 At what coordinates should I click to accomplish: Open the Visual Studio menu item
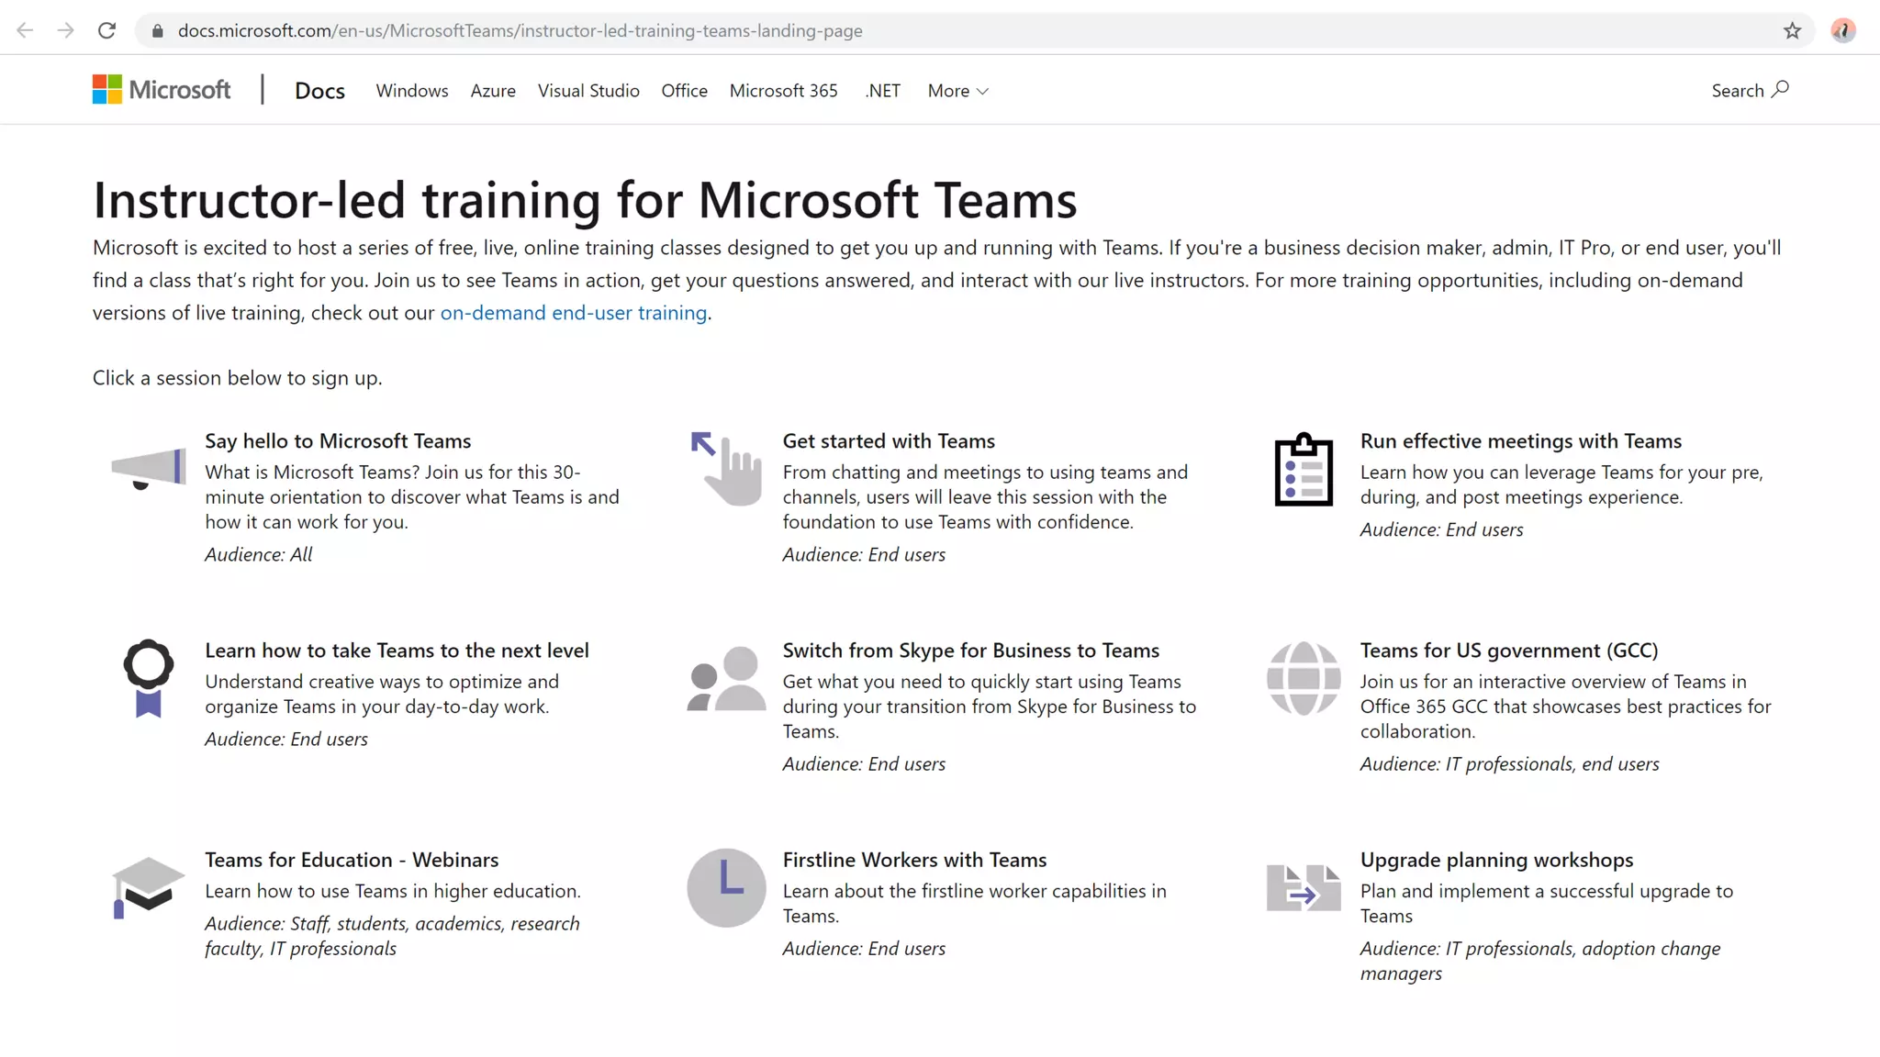click(x=588, y=91)
